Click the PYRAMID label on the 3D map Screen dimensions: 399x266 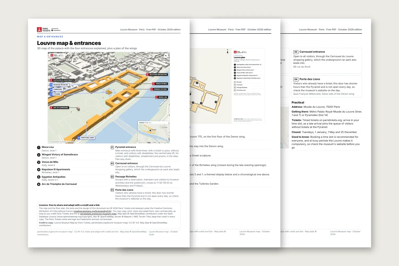point(56,94)
